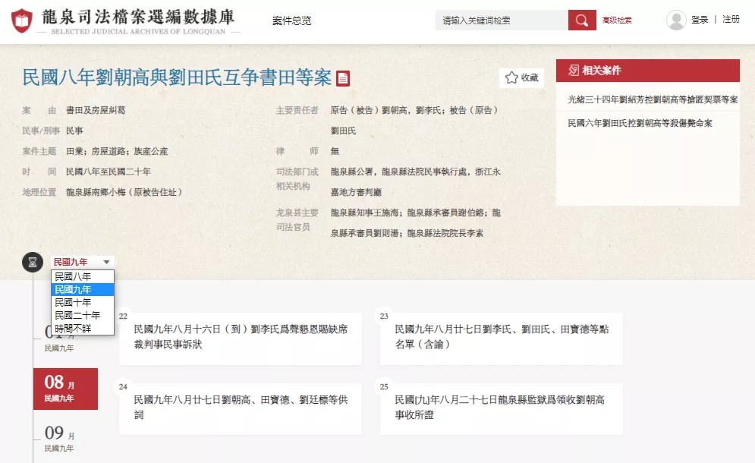Click the user avatar icon near 登录
Viewport: 755px width, 463px height.
pos(675,20)
